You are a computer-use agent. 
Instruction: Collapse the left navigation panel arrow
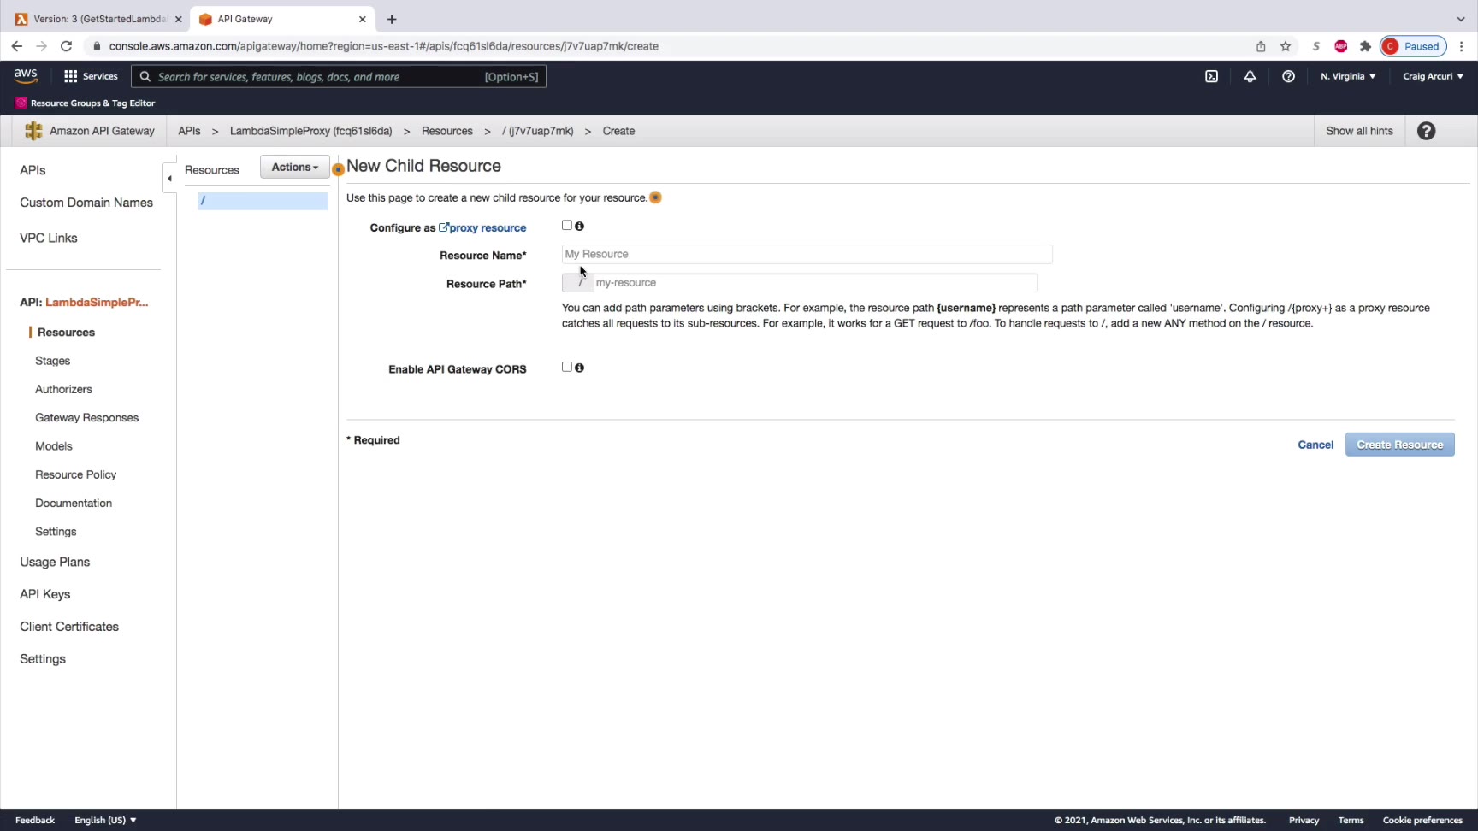169,178
